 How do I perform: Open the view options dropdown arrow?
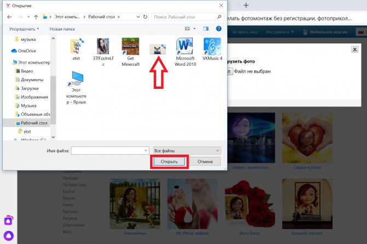(194, 29)
